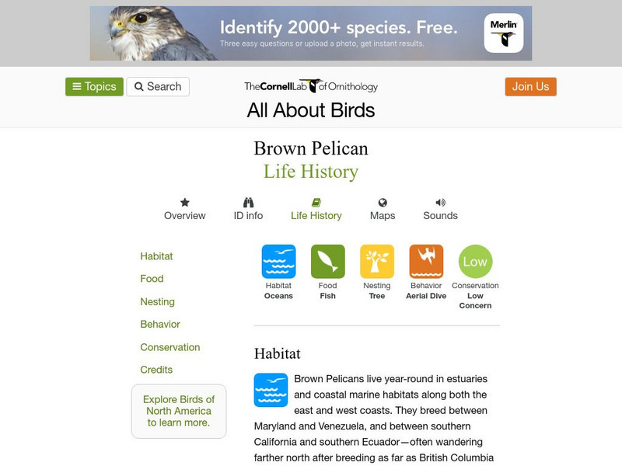Open the Nesting section link
Image resolution: width=622 pixels, height=466 pixels.
[x=157, y=301]
